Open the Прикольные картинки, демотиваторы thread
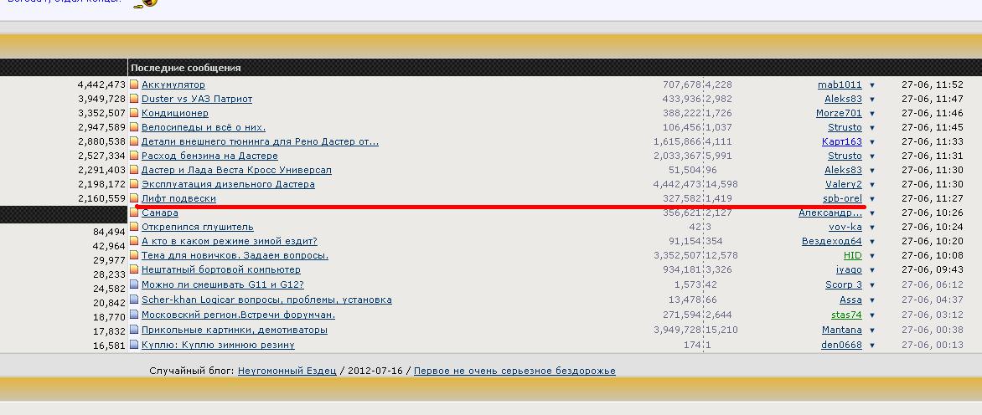Screen dimensions: 982x415 (235, 330)
